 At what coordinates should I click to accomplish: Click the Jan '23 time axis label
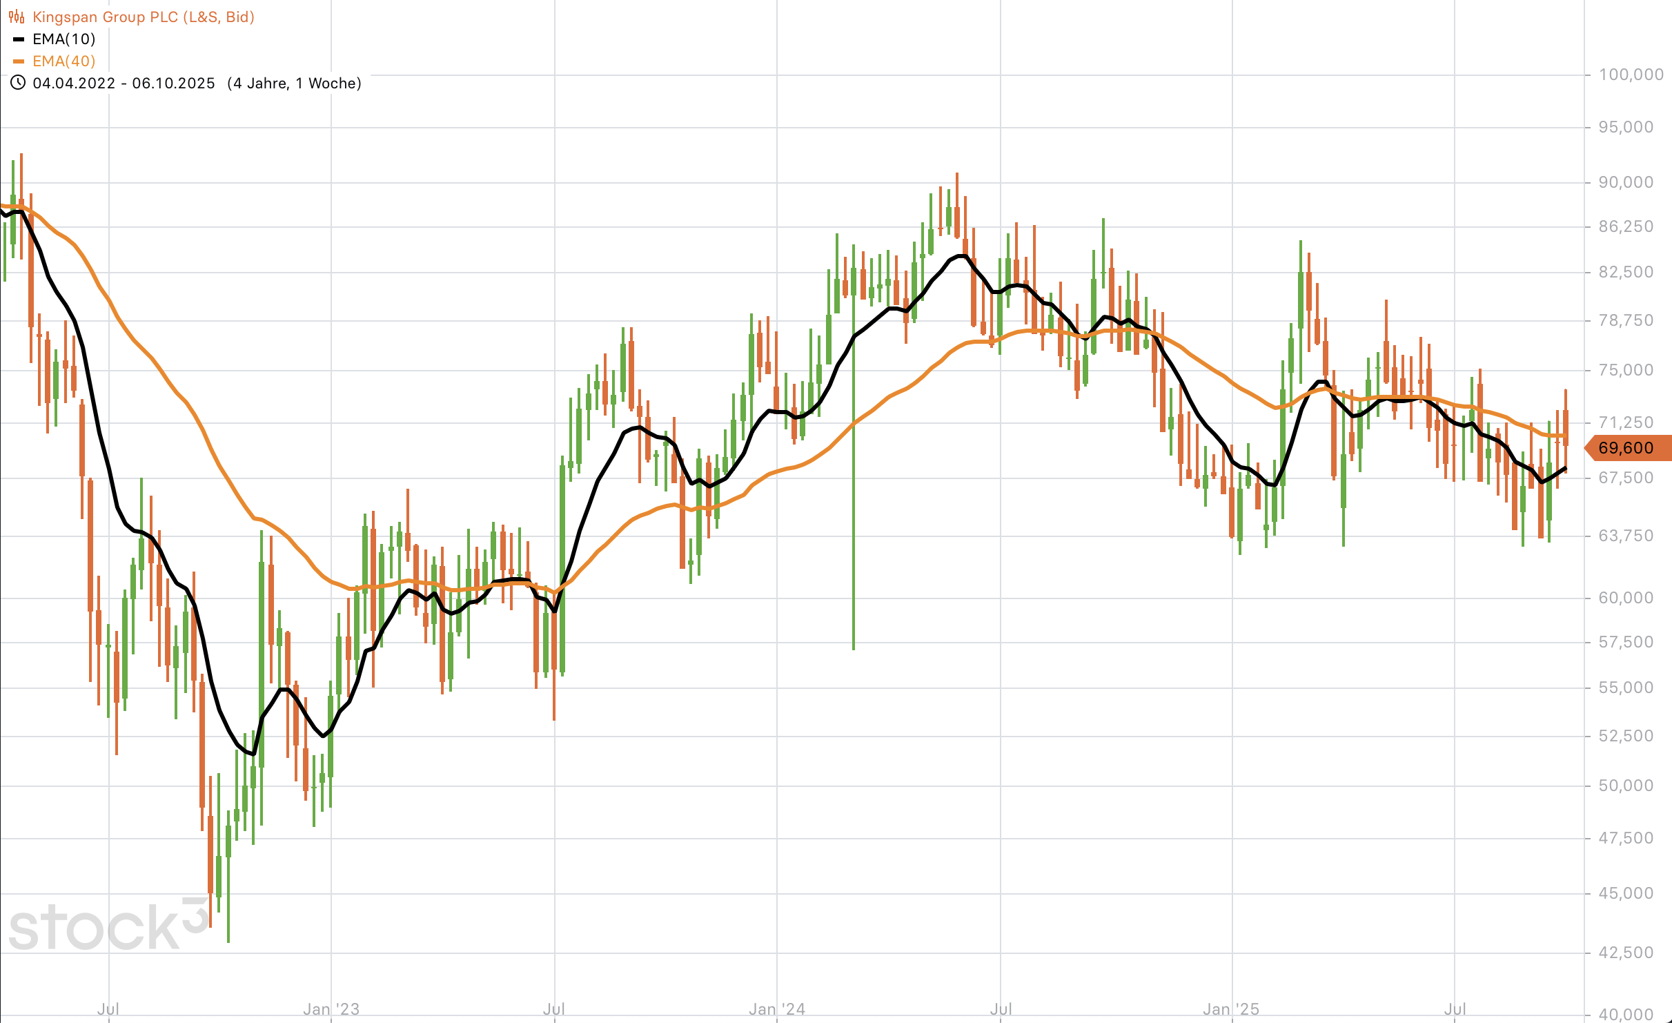[x=331, y=1009]
